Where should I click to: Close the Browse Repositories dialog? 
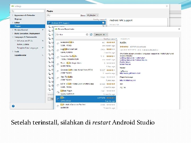(179, 29)
